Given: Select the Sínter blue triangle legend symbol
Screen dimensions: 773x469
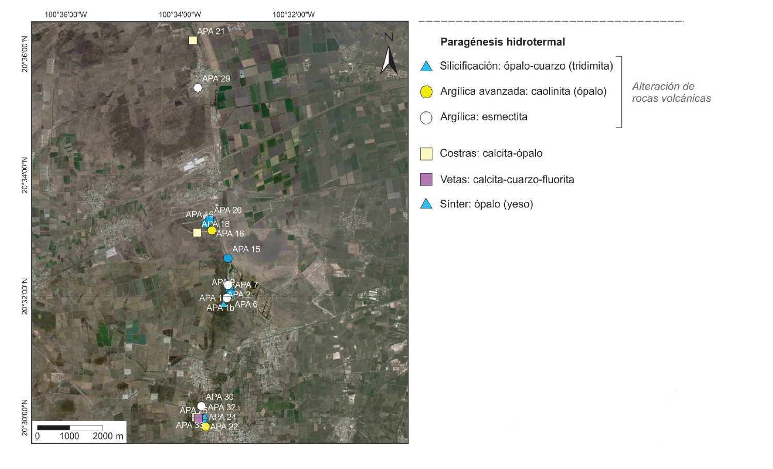Looking at the screenshot, I should tap(426, 204).
